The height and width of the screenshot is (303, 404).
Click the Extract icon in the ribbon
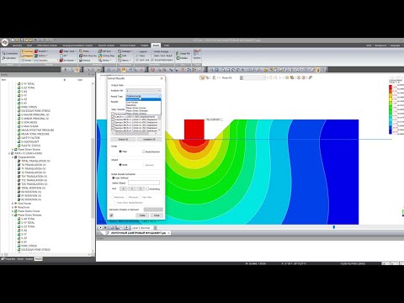pyautogui.click(x=85, y=61)
